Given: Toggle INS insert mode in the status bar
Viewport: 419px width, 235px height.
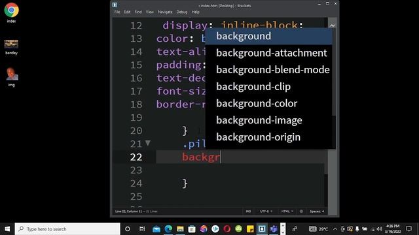Looking at the screenshot, I should tap(248, 211).
